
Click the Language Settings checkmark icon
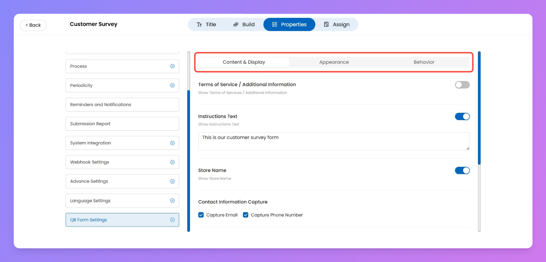point(172,201)
